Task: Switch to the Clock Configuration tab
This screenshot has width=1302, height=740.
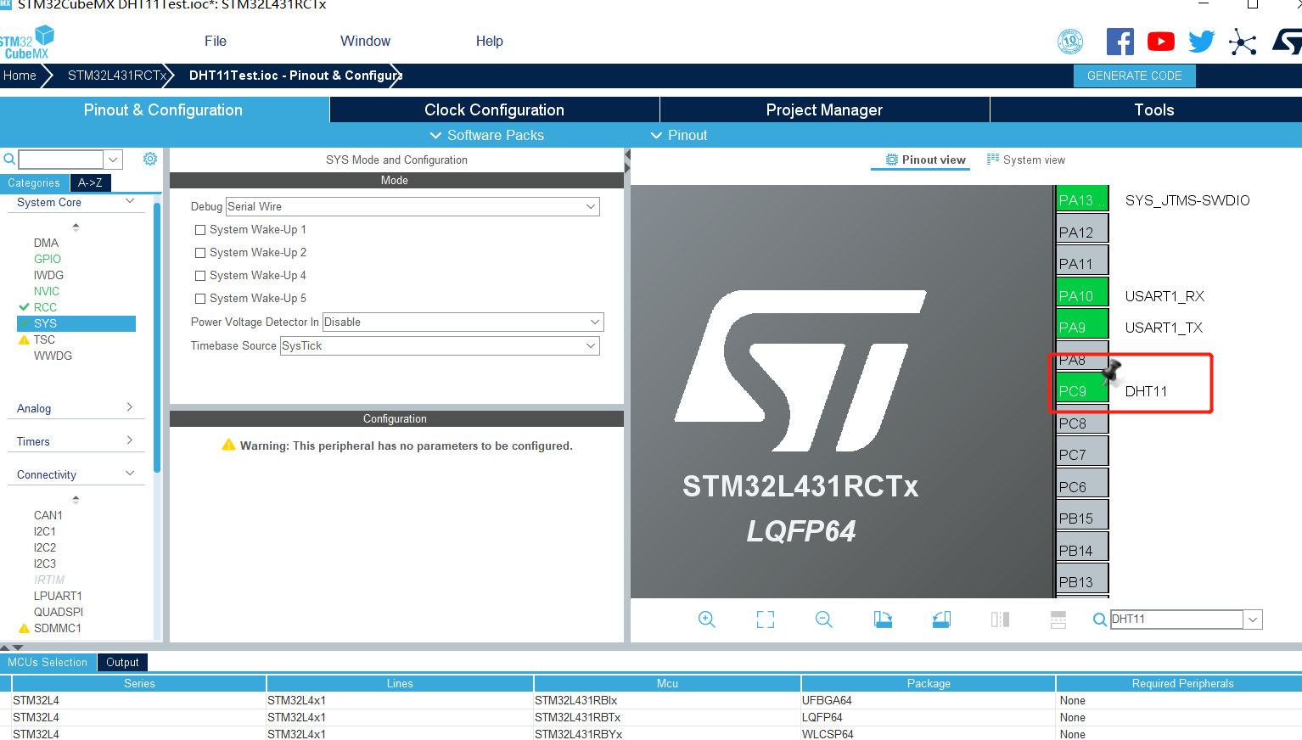Action: tap(493, 109)
